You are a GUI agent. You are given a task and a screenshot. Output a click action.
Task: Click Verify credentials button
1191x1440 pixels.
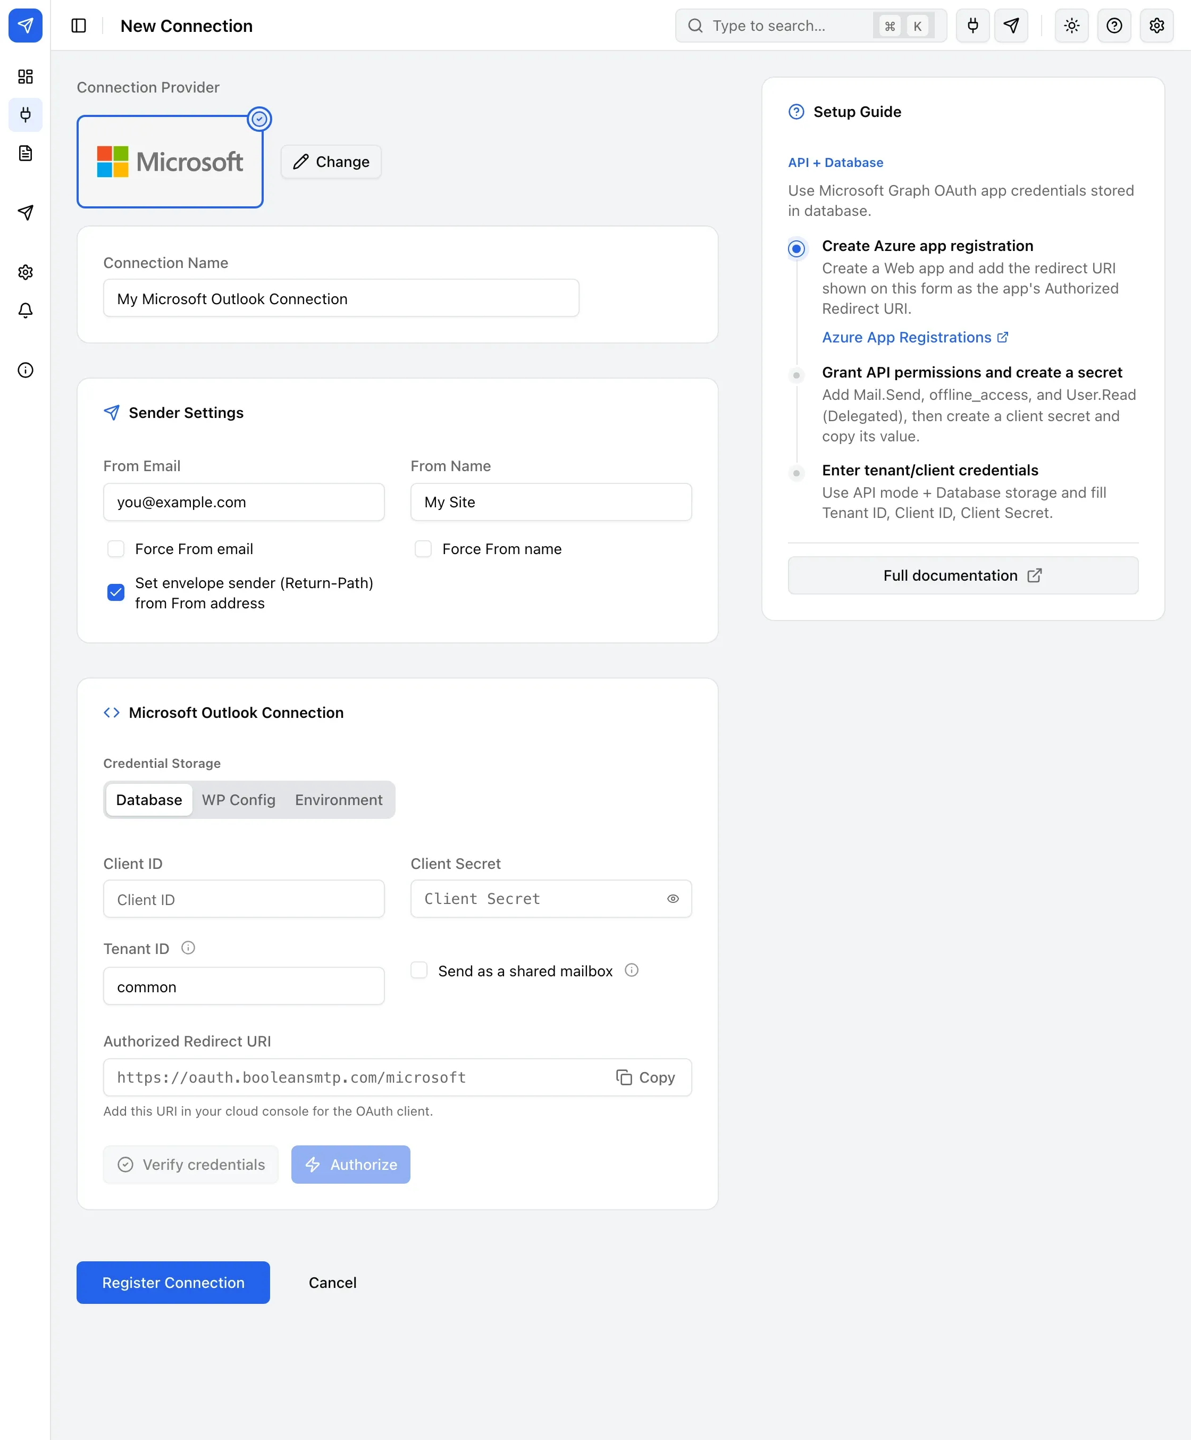pos(191,1165)
